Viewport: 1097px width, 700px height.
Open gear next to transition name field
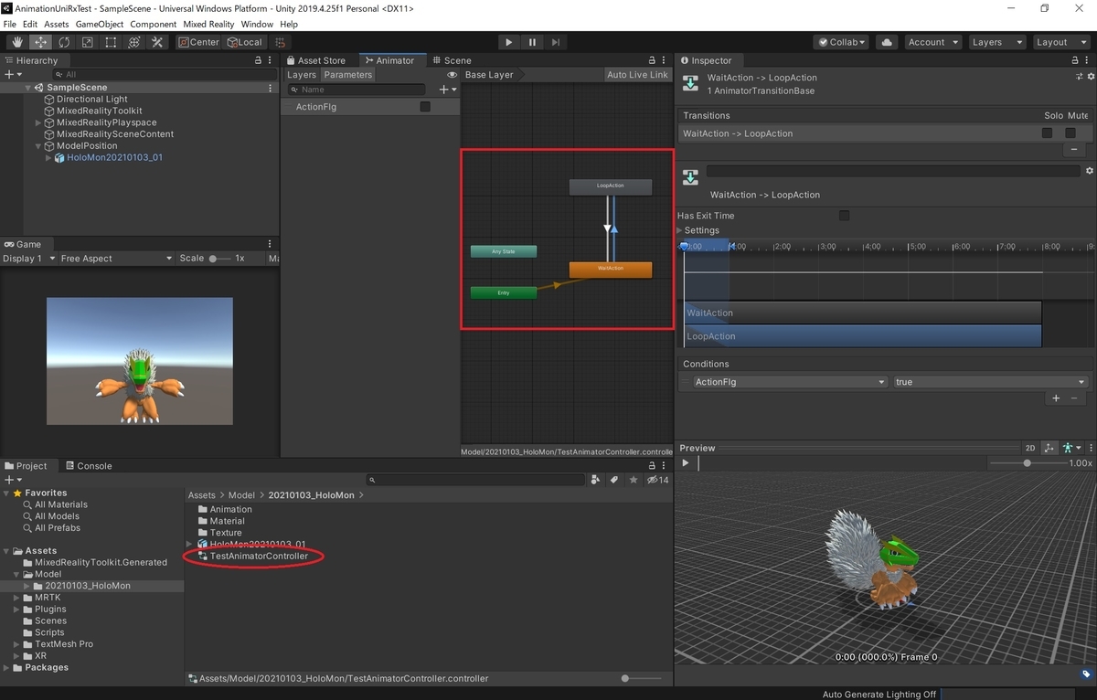click(1089, 171)
